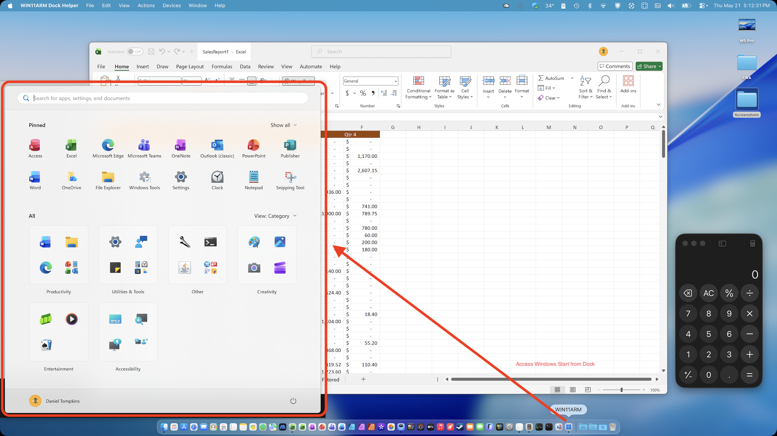Open Access from the pinned apps

(x=35, y=148)
